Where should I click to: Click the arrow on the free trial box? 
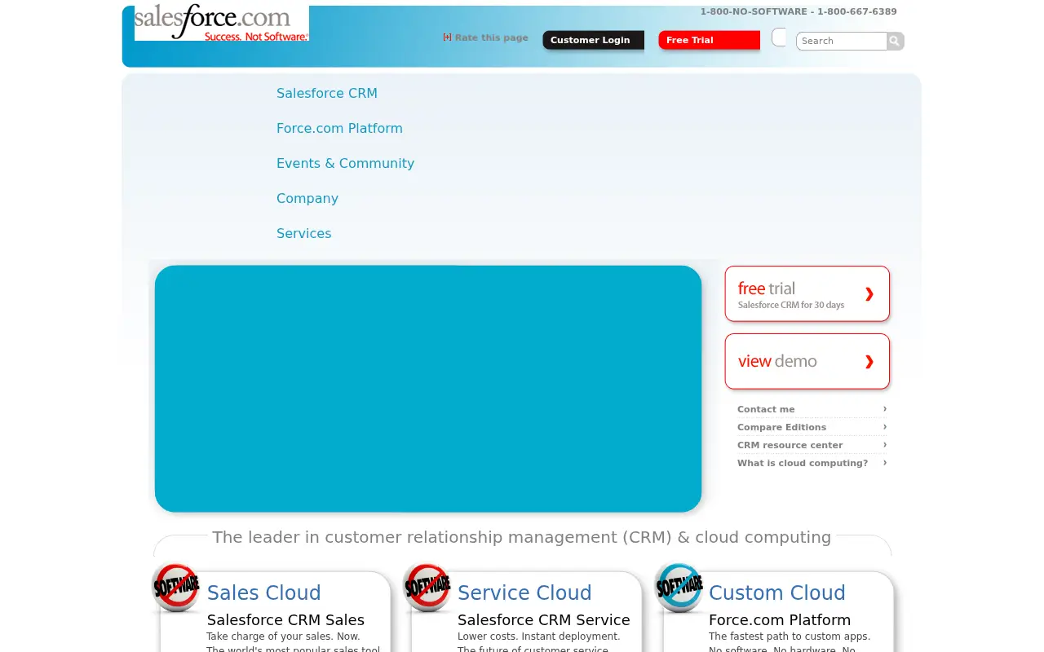point(869,294)
